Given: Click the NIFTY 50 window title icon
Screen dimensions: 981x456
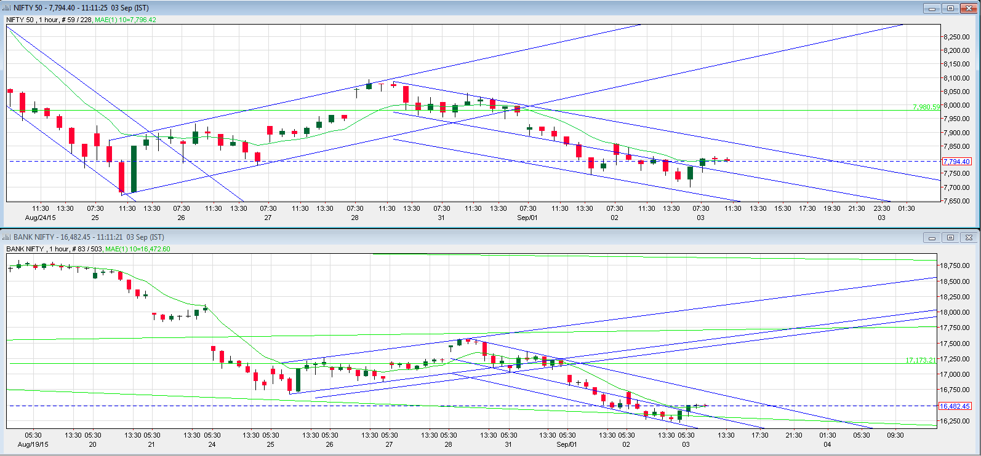Looking at the screenshot, I should (x=7, y=8).
